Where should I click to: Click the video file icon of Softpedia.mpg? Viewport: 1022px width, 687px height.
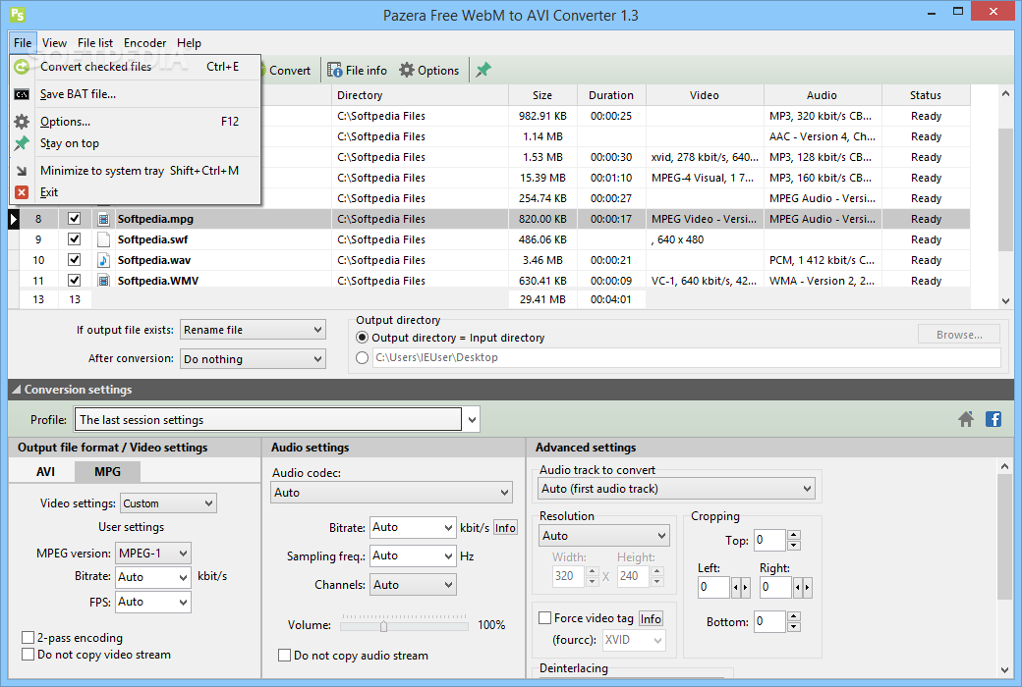pyautogui.click(x=103, y=219)
